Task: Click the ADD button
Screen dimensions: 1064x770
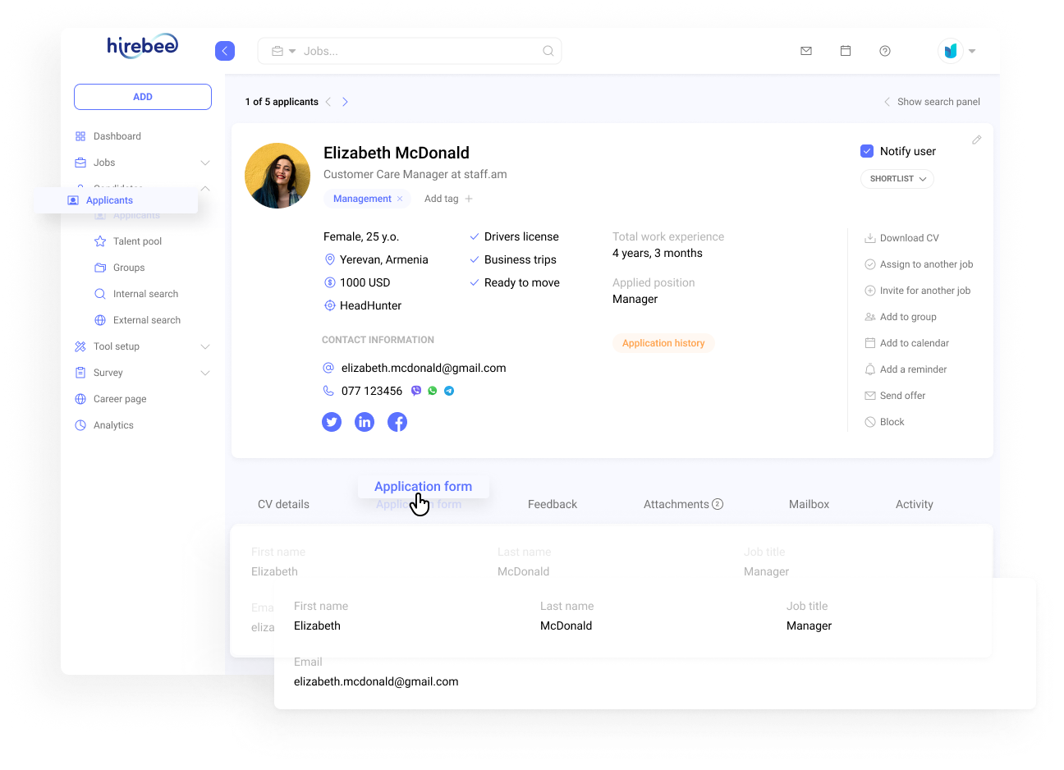Action: 143,97
